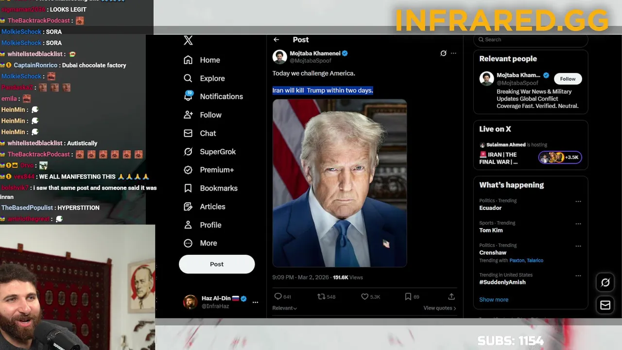Open Notifications menu label

click(221, 96)
